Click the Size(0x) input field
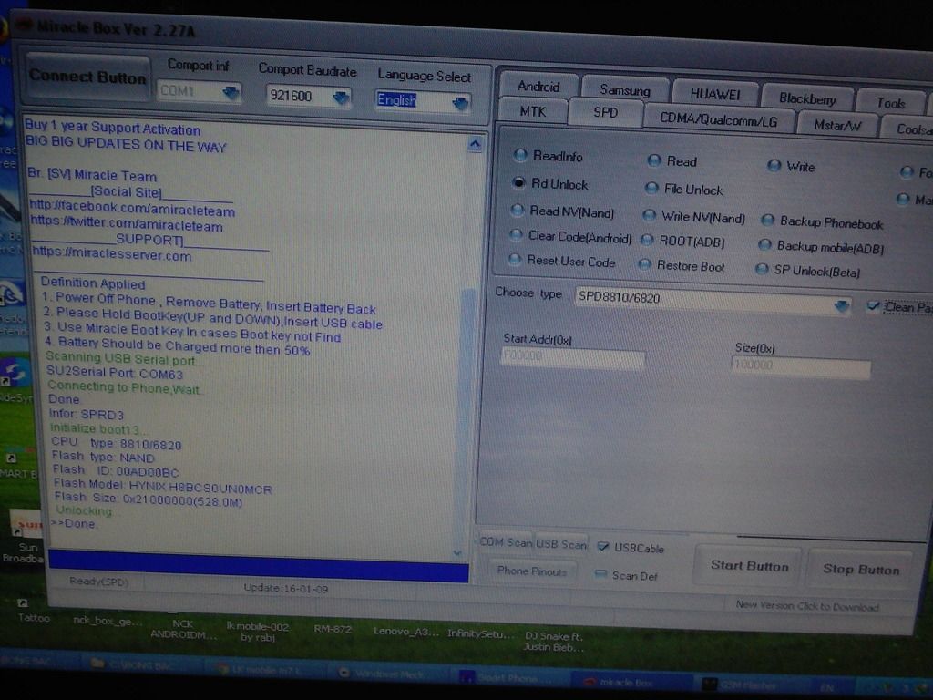This screenshot has width=933, height=700. (800, 366)
